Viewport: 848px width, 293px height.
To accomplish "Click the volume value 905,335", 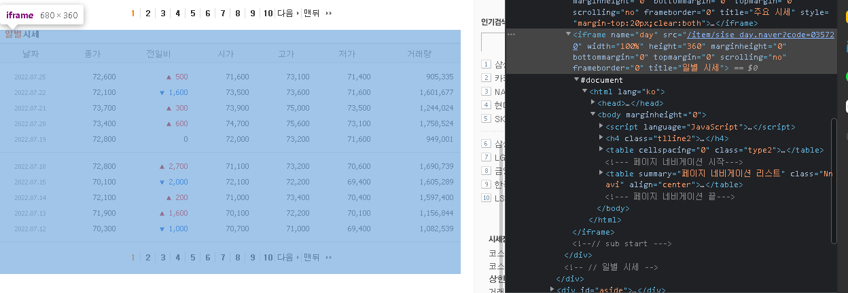I will (x=440, y=77).
